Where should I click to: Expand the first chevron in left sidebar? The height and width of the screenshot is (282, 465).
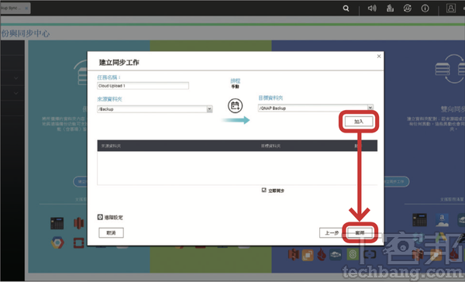[x=15, y=78]
